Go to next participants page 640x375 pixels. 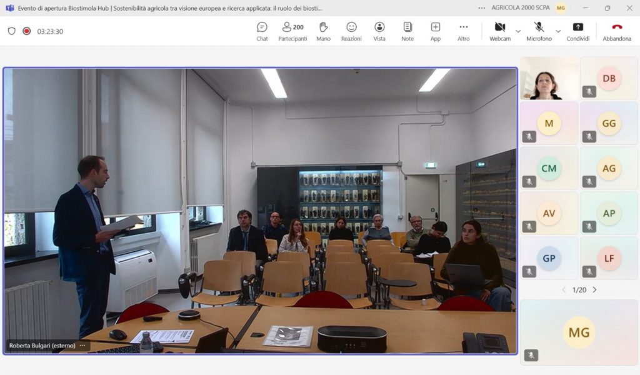pyautogui.click(x=594, y=290)
